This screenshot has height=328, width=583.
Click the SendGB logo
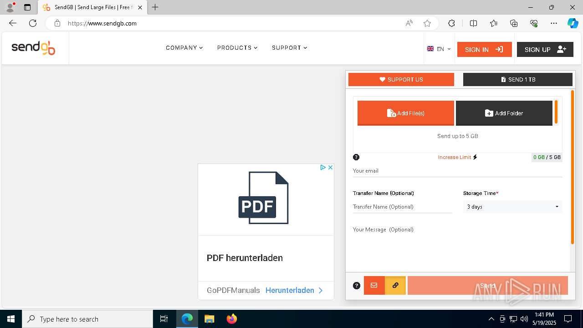point(33,48)
